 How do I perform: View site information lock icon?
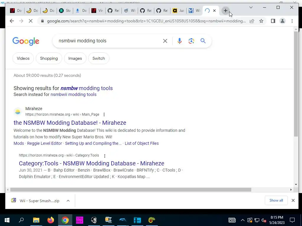[42, 21]
